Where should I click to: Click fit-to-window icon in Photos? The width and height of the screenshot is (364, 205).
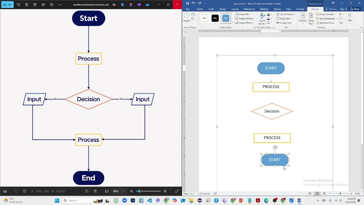[107, 191]
